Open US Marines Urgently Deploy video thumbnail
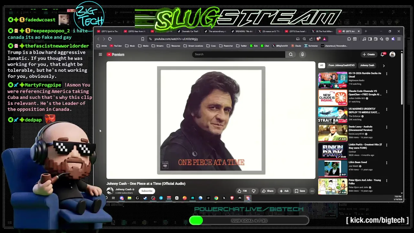Image resolution: width=414 pixels, height=233 pixels. (x=333, y=115)
